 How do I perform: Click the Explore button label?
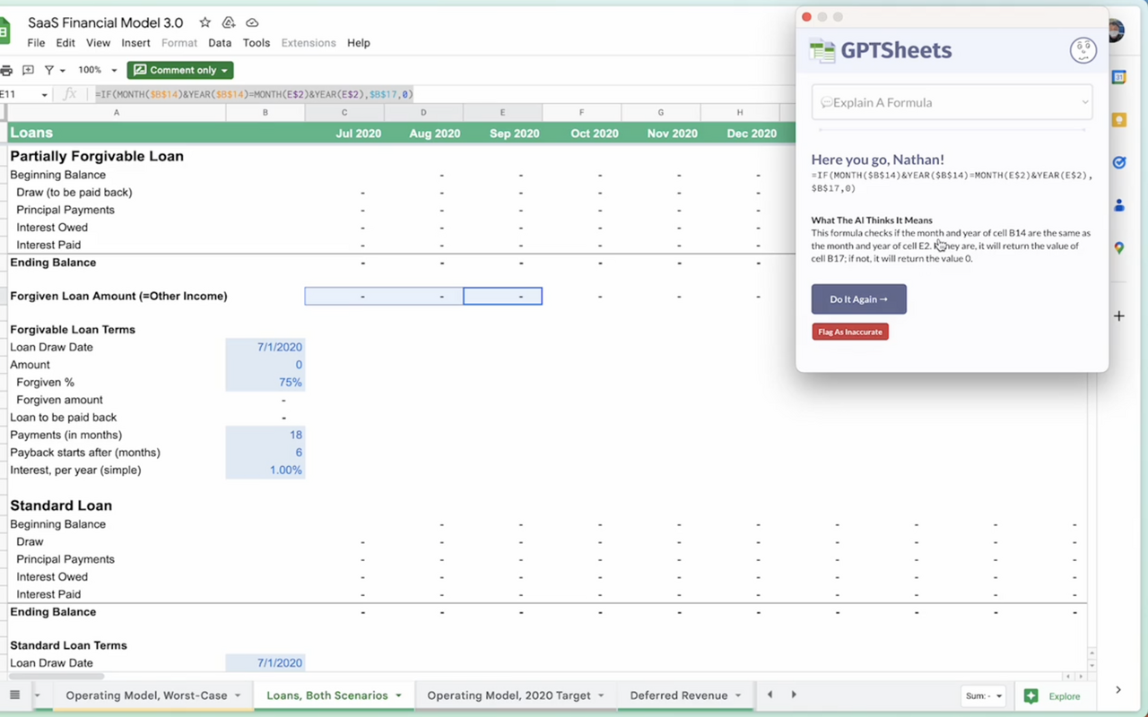(1065, 696)
